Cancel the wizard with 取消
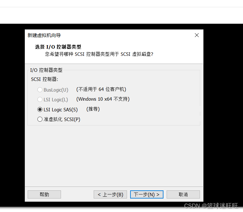The image size is (243, 212). [183, 194]
